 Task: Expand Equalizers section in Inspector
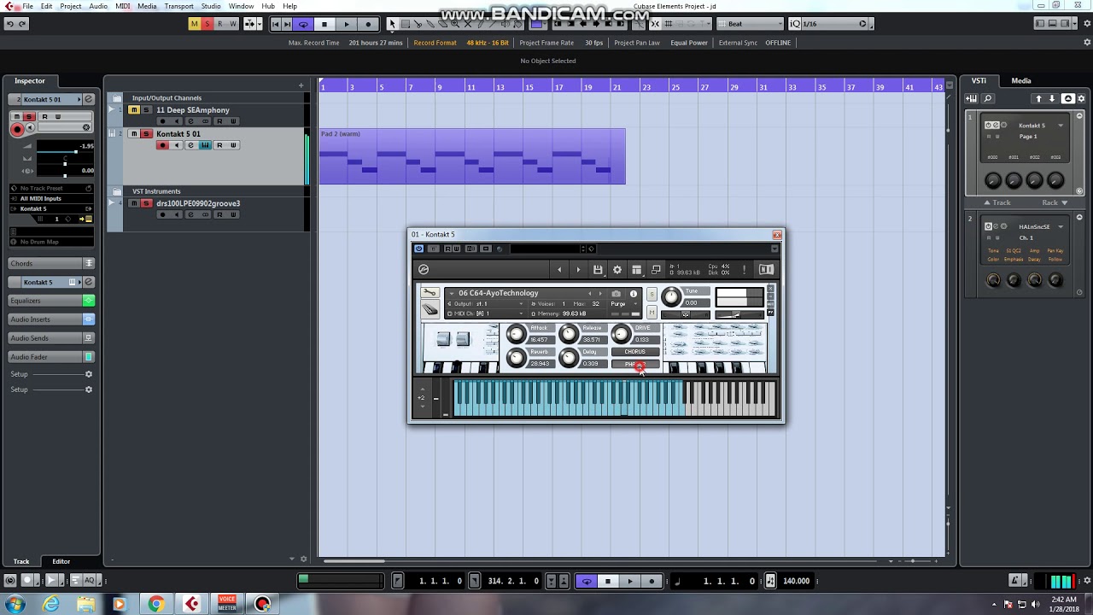click(51, 301)
